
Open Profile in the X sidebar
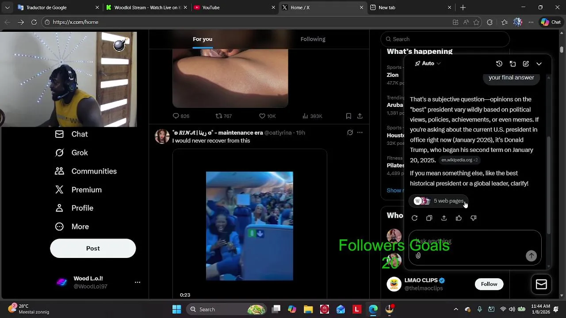(x=74, y=208)
